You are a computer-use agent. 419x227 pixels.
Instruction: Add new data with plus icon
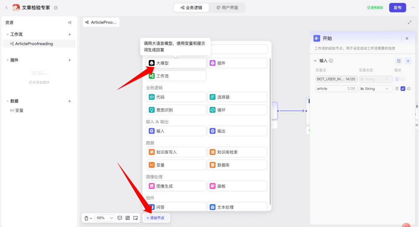(70, 101)
